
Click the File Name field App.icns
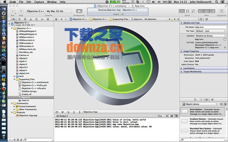[x=211, y=27]
